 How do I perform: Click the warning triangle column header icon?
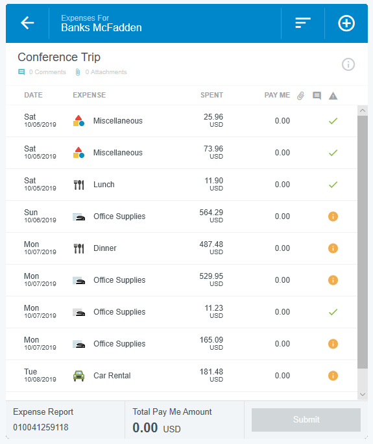pos(333,96)
